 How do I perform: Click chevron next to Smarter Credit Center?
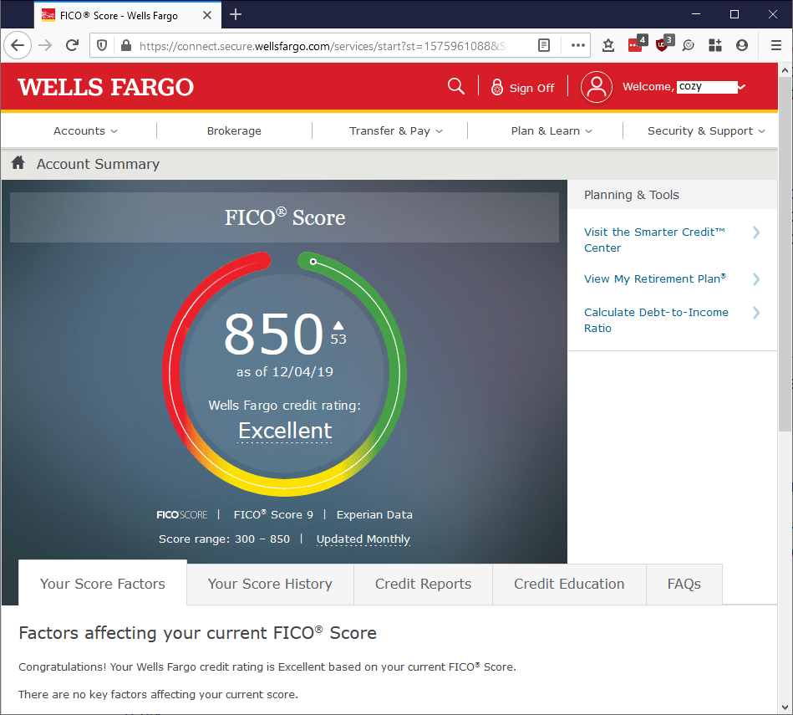tap(756, 232)
